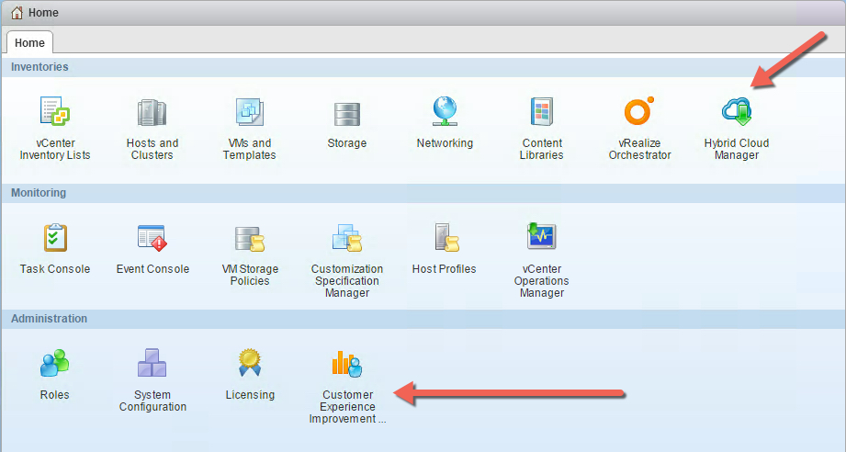Open the Host Profiles icon
Screen dimensions: 846x452
[x=446, y=238]
